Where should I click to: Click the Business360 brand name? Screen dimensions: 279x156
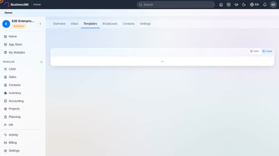click(x=20, y=5)
